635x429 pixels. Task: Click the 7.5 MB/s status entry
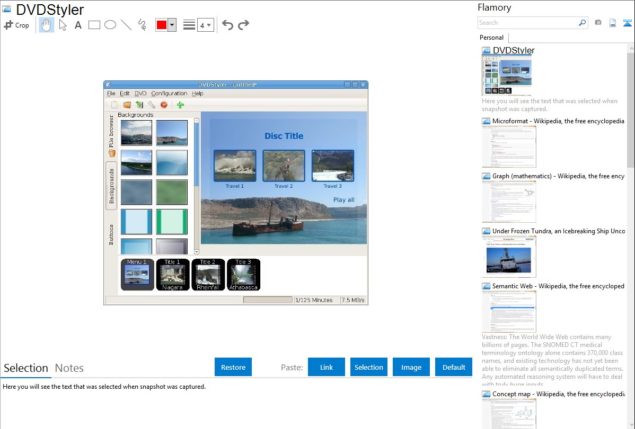point(352,299)
